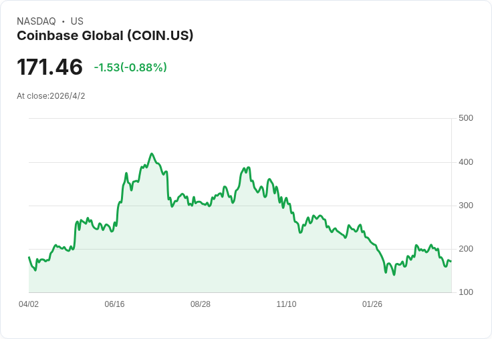The image size is (492, 339).
Task: Click the chart's highest peak point
Action: point(152,153)
